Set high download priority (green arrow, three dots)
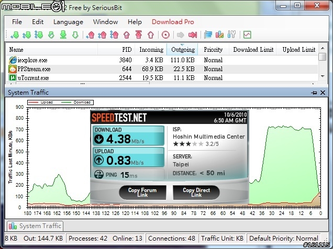 tap(39, 35)
